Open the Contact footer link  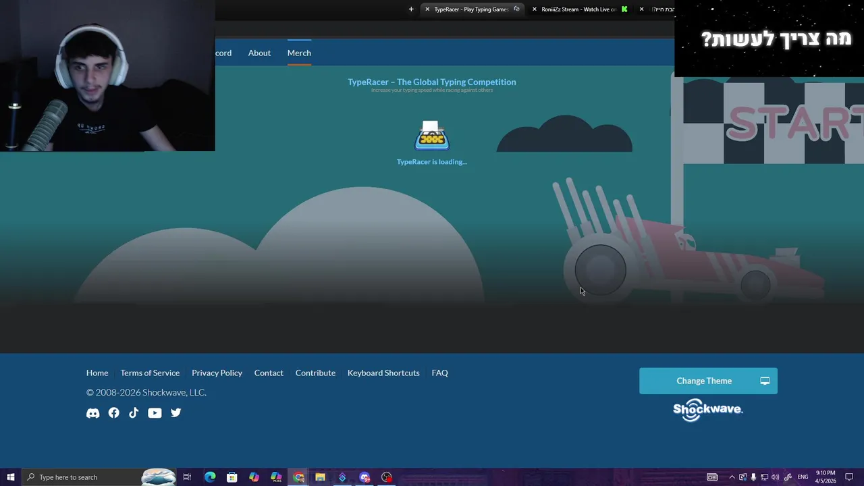click(269, 373)
